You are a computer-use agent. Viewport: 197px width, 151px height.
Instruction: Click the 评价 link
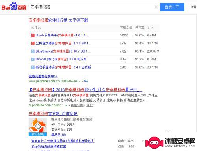(89, 105)
